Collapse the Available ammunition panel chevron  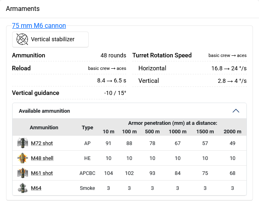point(236,111)
